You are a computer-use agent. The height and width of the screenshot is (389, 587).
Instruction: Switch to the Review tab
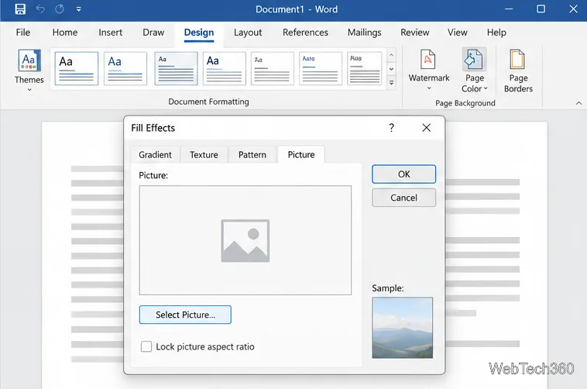415,33
